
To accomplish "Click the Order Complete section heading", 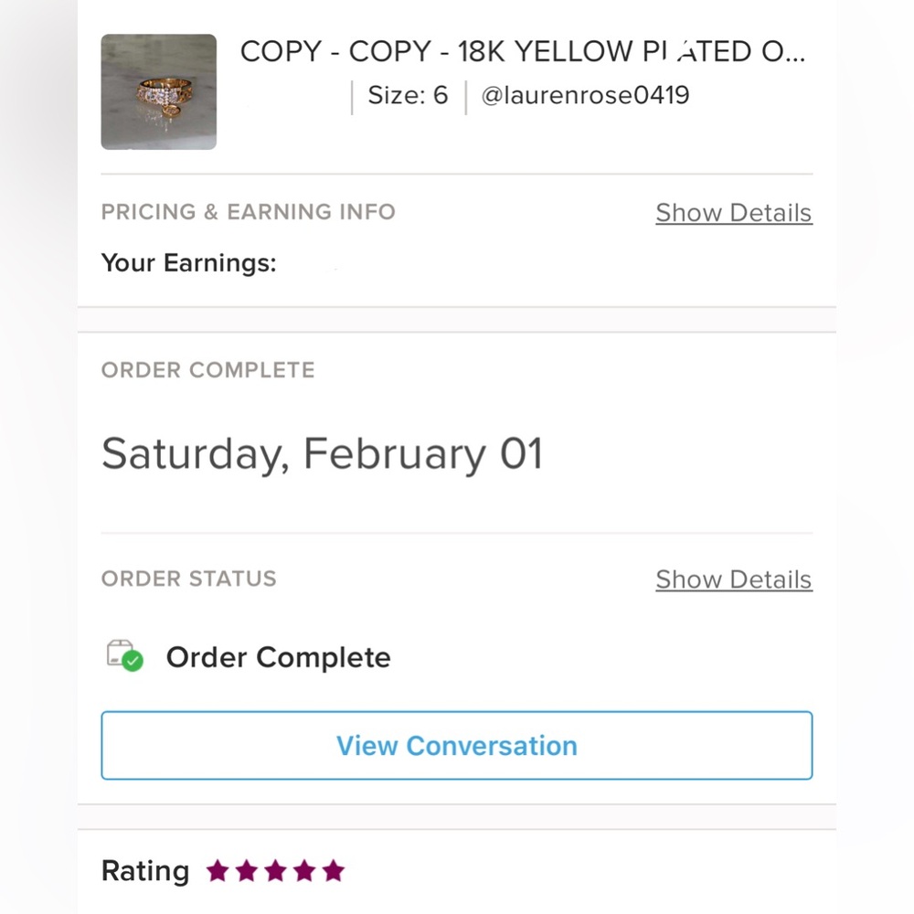I will [x=208, y=370].
